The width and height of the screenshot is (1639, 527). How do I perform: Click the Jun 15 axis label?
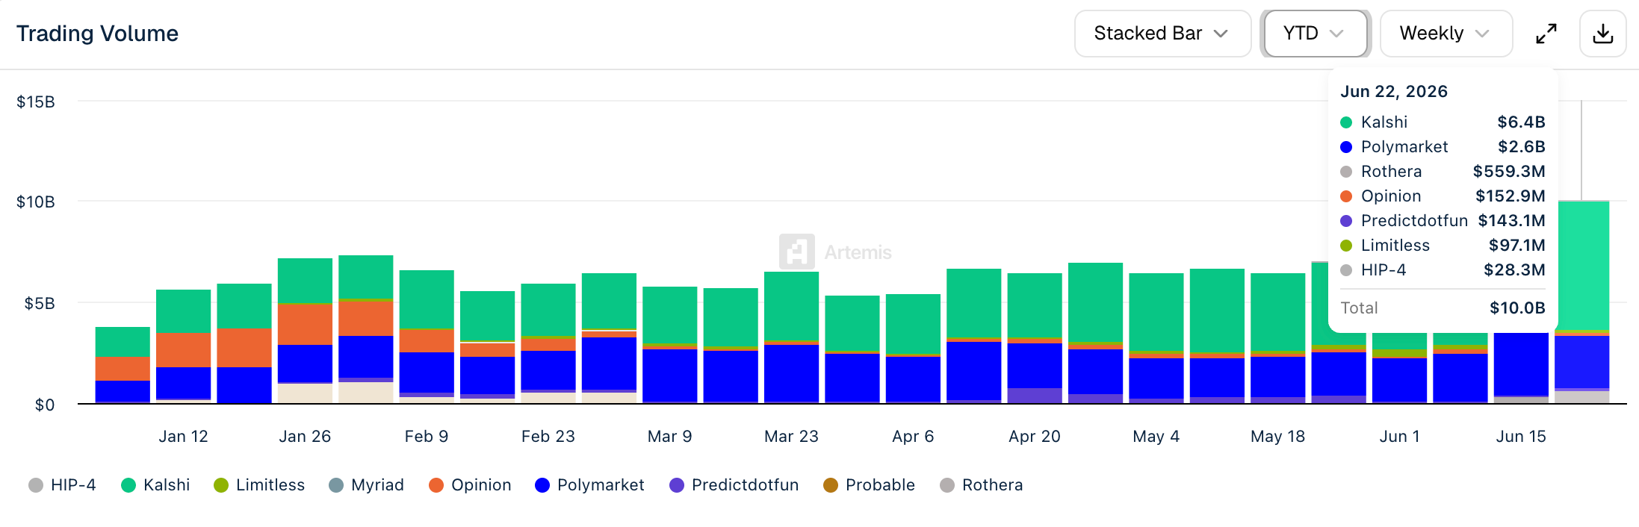click(x=1521, y=437)
